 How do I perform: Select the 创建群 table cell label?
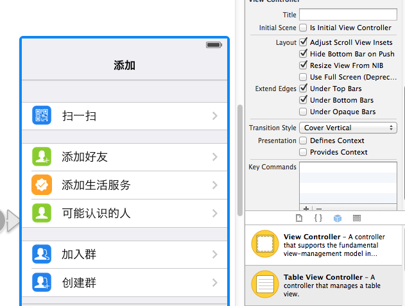pos(79,282)
